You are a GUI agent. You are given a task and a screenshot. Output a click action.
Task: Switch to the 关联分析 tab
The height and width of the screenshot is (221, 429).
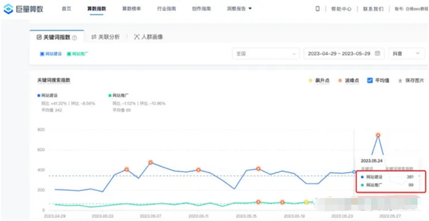click(x=106, y=37)
